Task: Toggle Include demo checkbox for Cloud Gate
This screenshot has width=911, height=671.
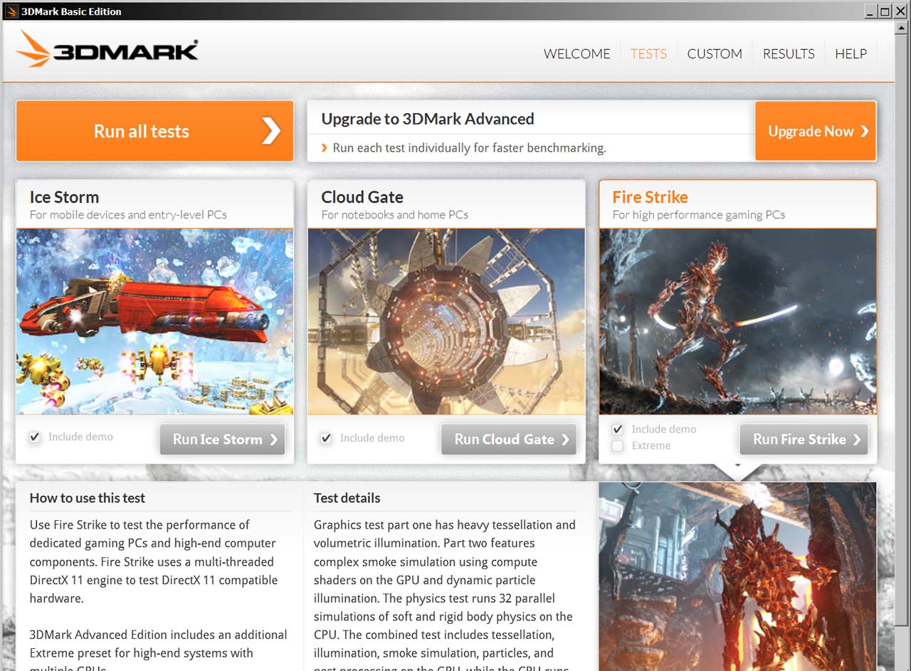Action: (326, 438)
